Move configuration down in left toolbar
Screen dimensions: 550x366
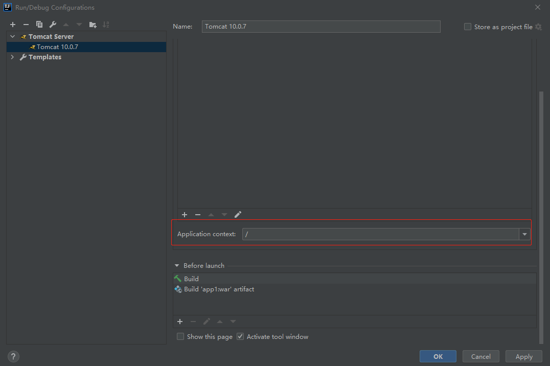pos(79,25)
